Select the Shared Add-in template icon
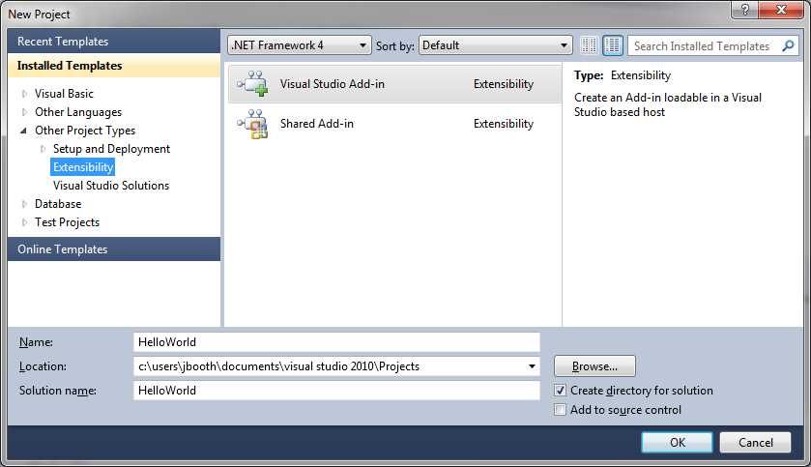811x467 pixels. click(x=252, y=124)
